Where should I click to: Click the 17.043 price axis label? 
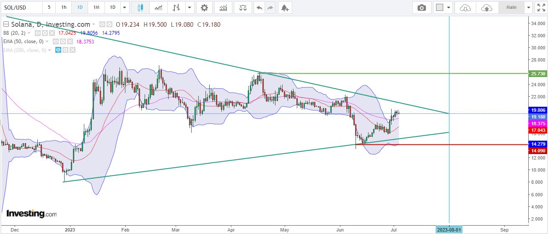tap(538, 131)
